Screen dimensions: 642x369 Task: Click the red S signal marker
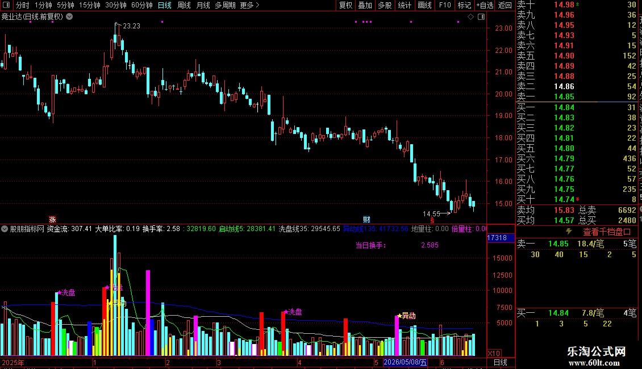click(432, 220)
